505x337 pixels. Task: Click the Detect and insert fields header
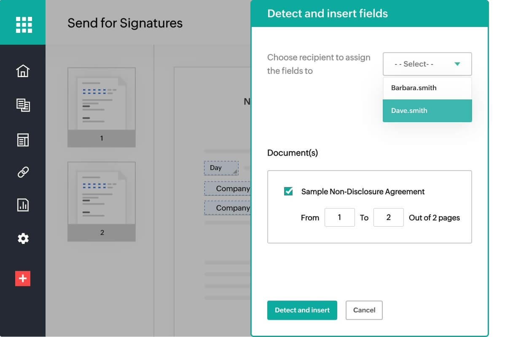(328, 13)
